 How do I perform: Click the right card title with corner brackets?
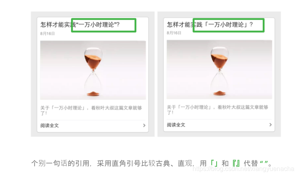(210, 25)
